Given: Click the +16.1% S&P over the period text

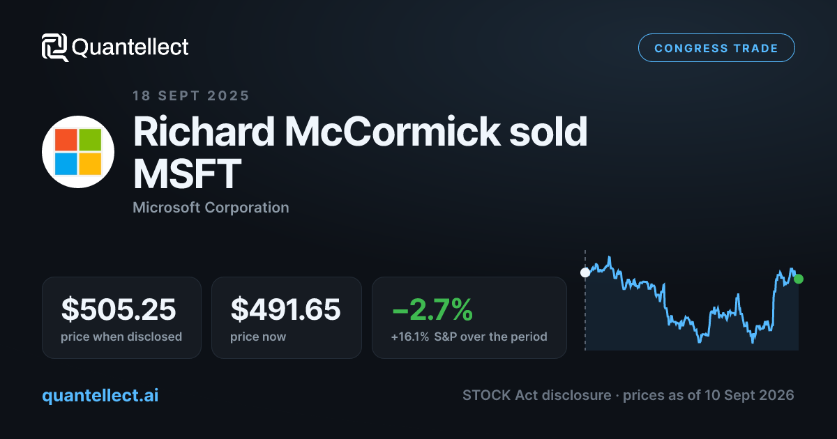Looking at the screenshot, I should [x=469, y=337].
